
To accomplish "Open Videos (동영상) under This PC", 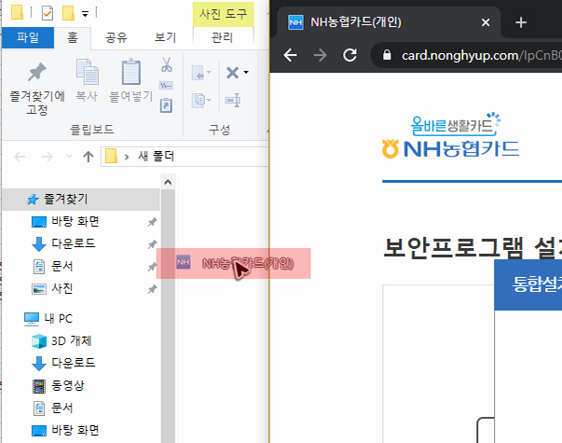I will (x=67, y=385).
